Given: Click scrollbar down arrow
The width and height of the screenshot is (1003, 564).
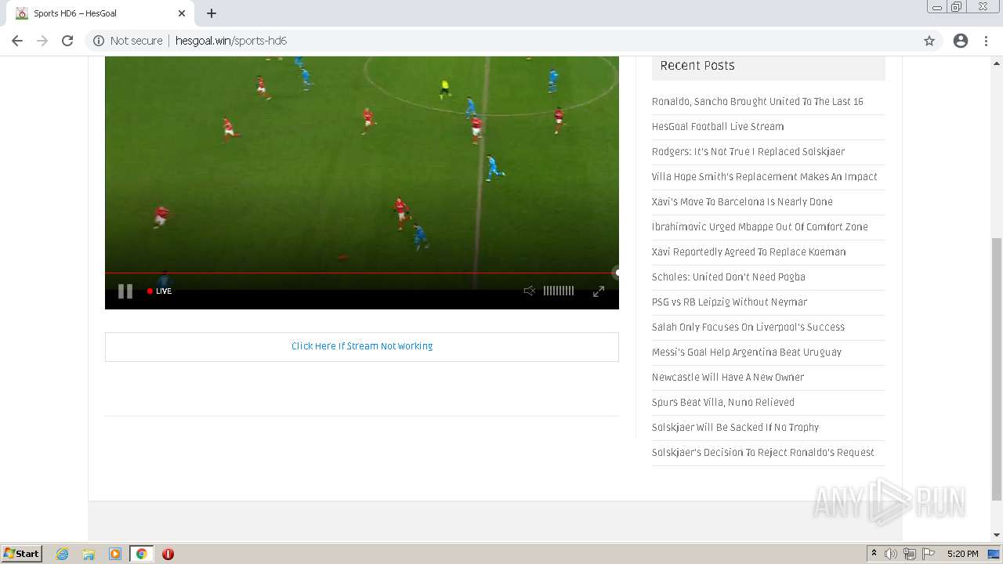Looking at the screenshot, I should click(997, 535).
